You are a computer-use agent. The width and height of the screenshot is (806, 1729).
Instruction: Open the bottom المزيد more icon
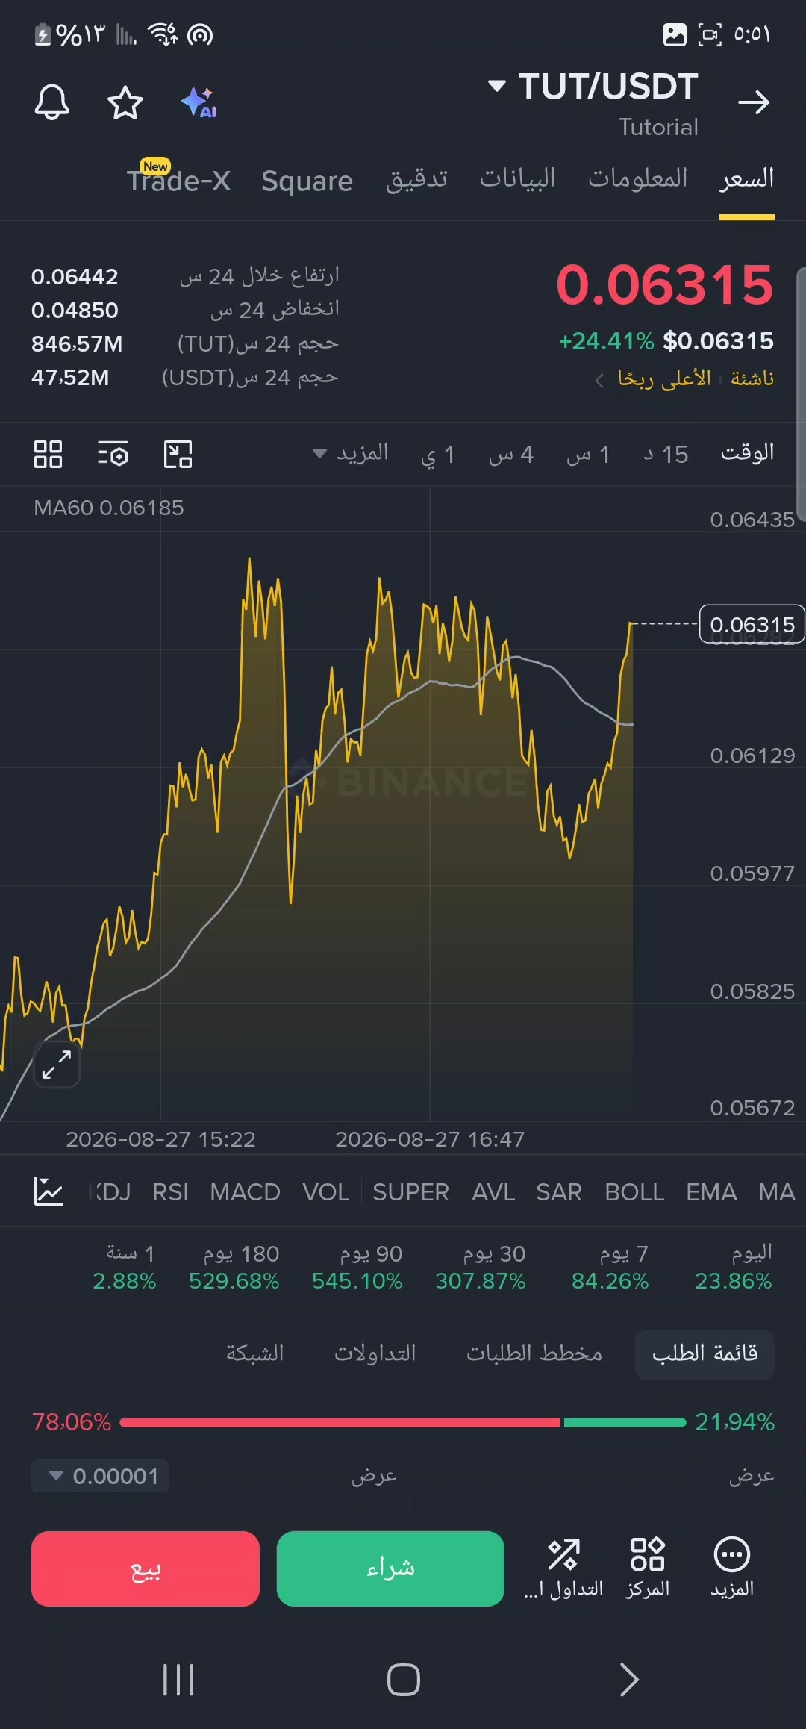732,1568
